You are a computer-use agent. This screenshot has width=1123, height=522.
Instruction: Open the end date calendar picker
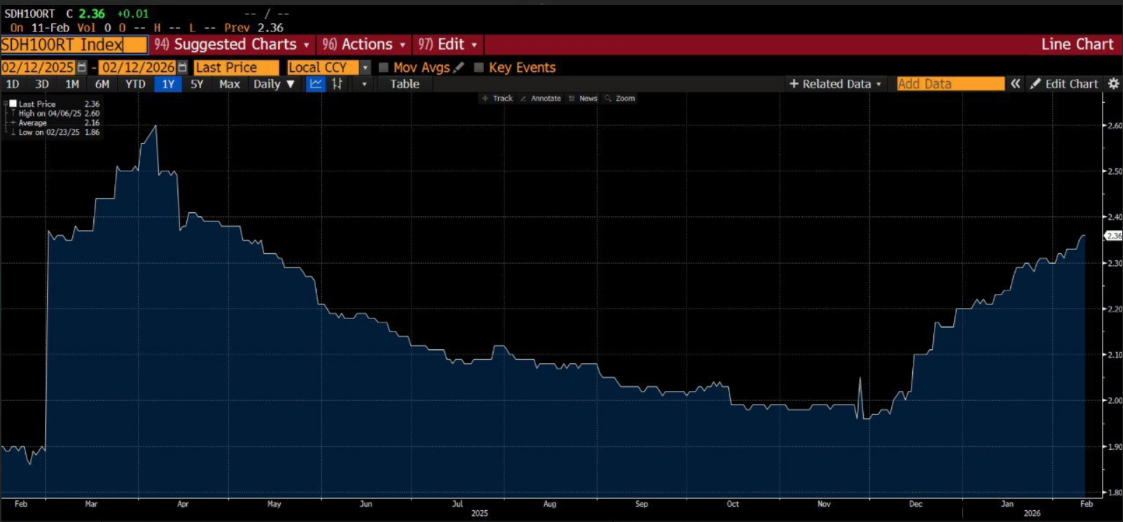pos(182,67)
